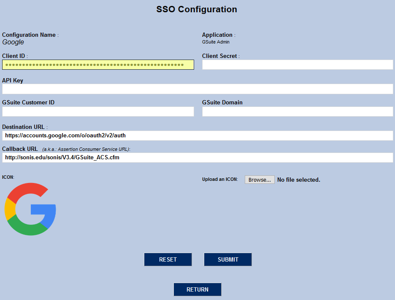Click the GSuite Customer ID field

point(98,112)
